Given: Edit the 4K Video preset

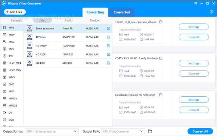Looking at the screenshot, I should [108, 37].
